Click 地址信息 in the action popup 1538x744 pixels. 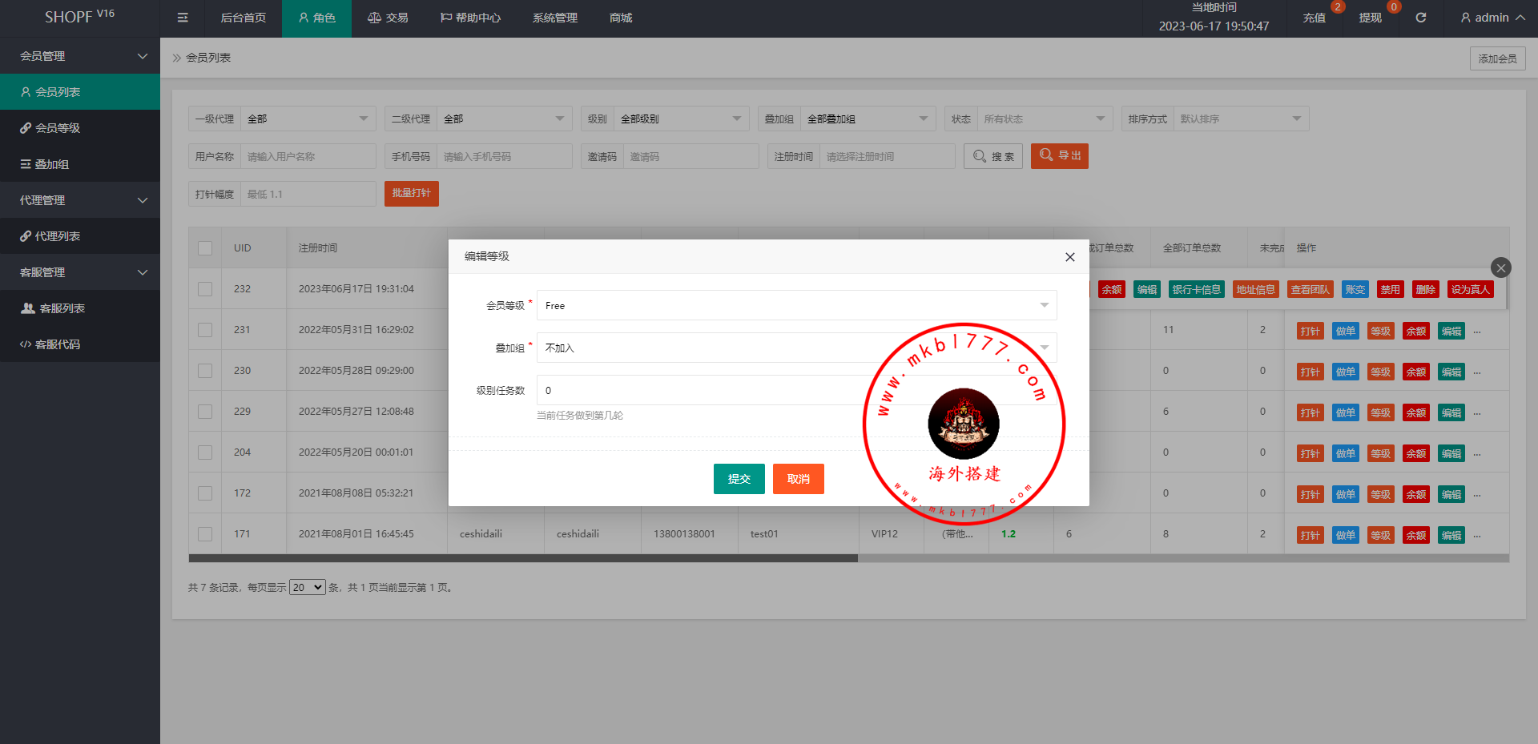(1256, 289)
